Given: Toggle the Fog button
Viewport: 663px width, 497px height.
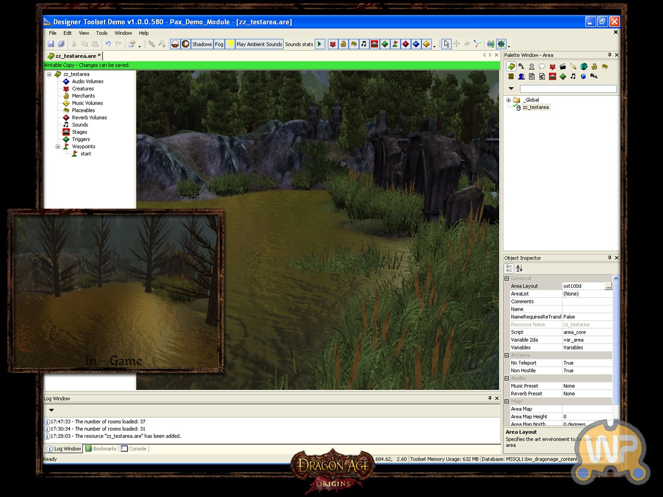Looking at the screenshot, I should pos(219,44).
